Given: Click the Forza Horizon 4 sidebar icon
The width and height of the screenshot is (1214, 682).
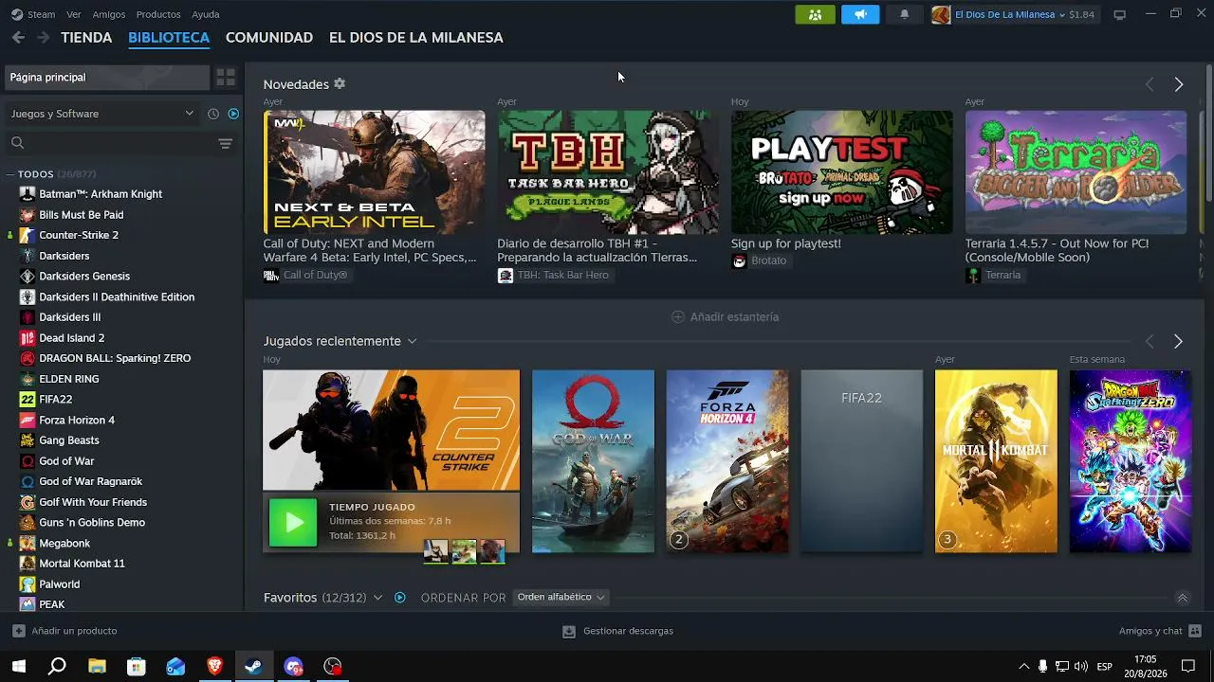Looking at the screenshot, I should [x=28, y=420].
